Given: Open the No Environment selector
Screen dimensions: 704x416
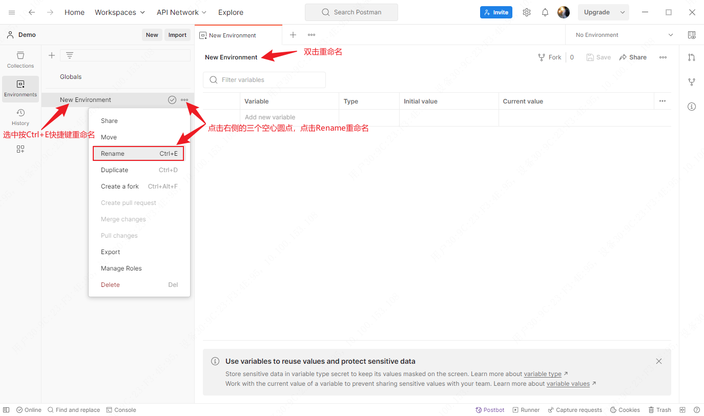Looking at the screenshot, I should (x=624, y=35).
